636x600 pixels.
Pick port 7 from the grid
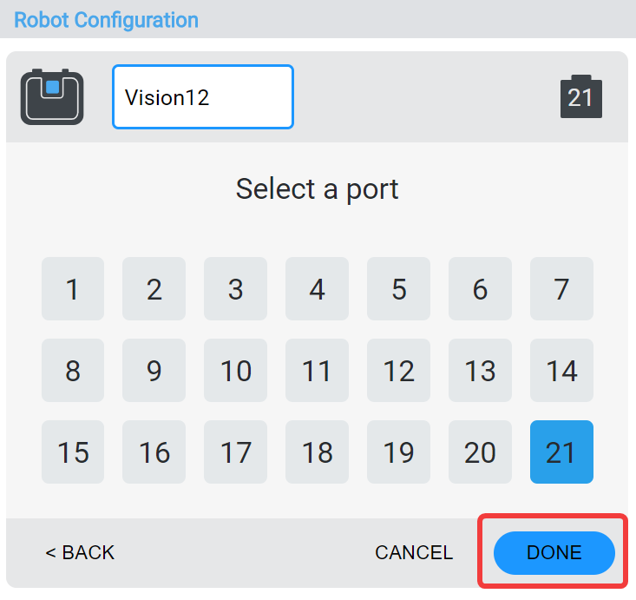[x=562, y=288]
